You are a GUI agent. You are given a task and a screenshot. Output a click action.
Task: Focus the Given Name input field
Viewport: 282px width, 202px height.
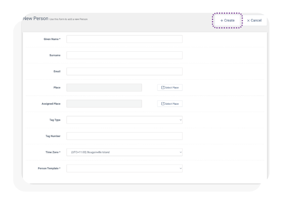coord(125,39)
